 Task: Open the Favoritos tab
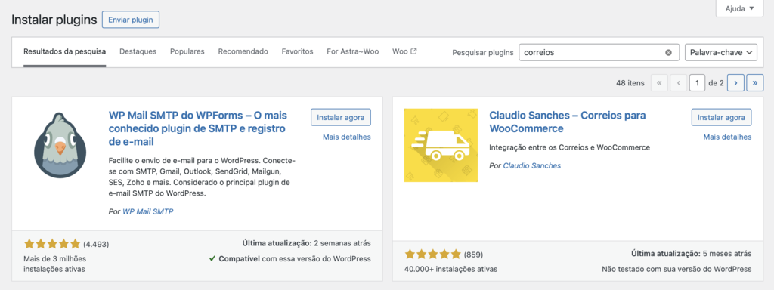(x=297, y=51)
